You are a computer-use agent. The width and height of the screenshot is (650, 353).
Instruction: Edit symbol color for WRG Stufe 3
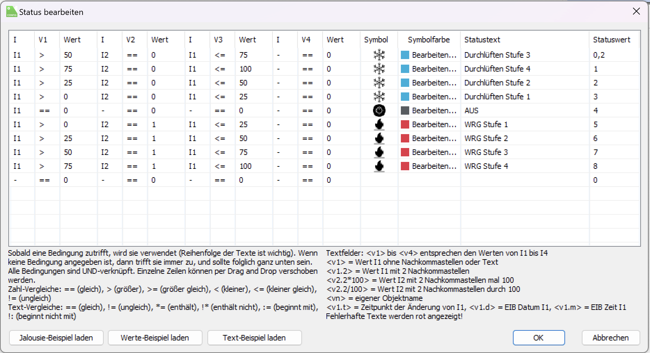(429, 152)
